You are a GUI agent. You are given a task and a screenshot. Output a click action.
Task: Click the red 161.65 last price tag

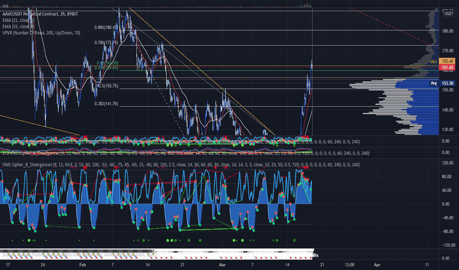tap(447, 67)
